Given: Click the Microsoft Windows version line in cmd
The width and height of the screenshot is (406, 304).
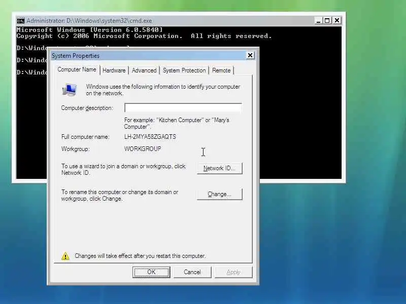Looking at the screenshot, I should (x=90, y=30).
